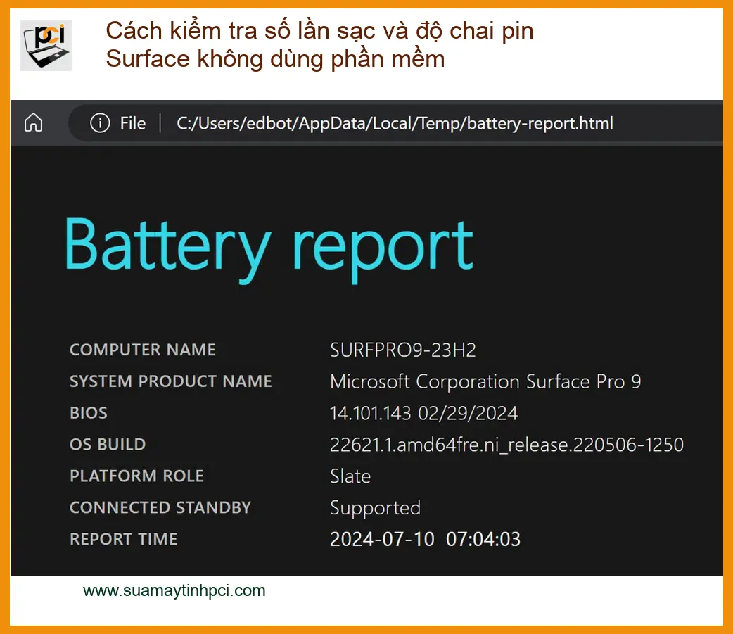Screen dimensions: 733x634
Task: Select the platform role value 'Slate'
Action: point(350,476)
